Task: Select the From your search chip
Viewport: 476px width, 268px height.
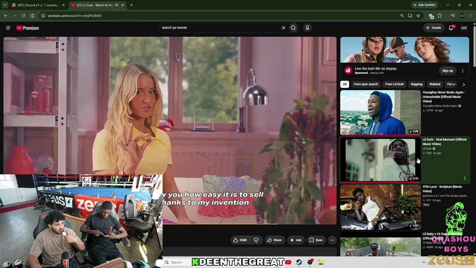Action: pyautogui.click(x=366, y=84)
